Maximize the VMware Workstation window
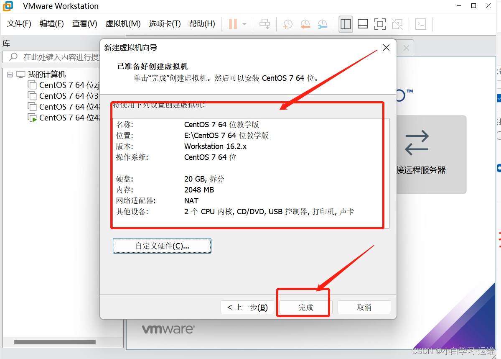Image resolution: width=501 pixels, height=359 pixels. 473,6
